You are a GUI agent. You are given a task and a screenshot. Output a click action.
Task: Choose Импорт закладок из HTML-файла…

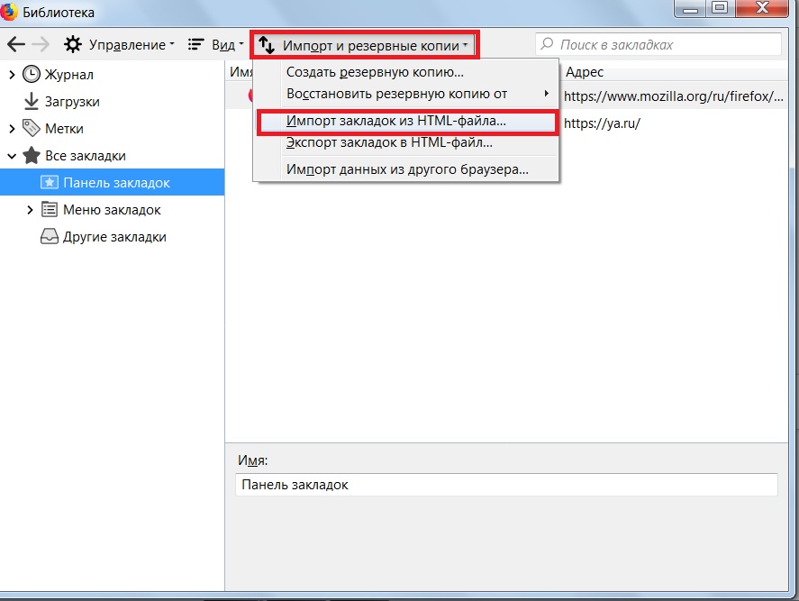point(406,122)
